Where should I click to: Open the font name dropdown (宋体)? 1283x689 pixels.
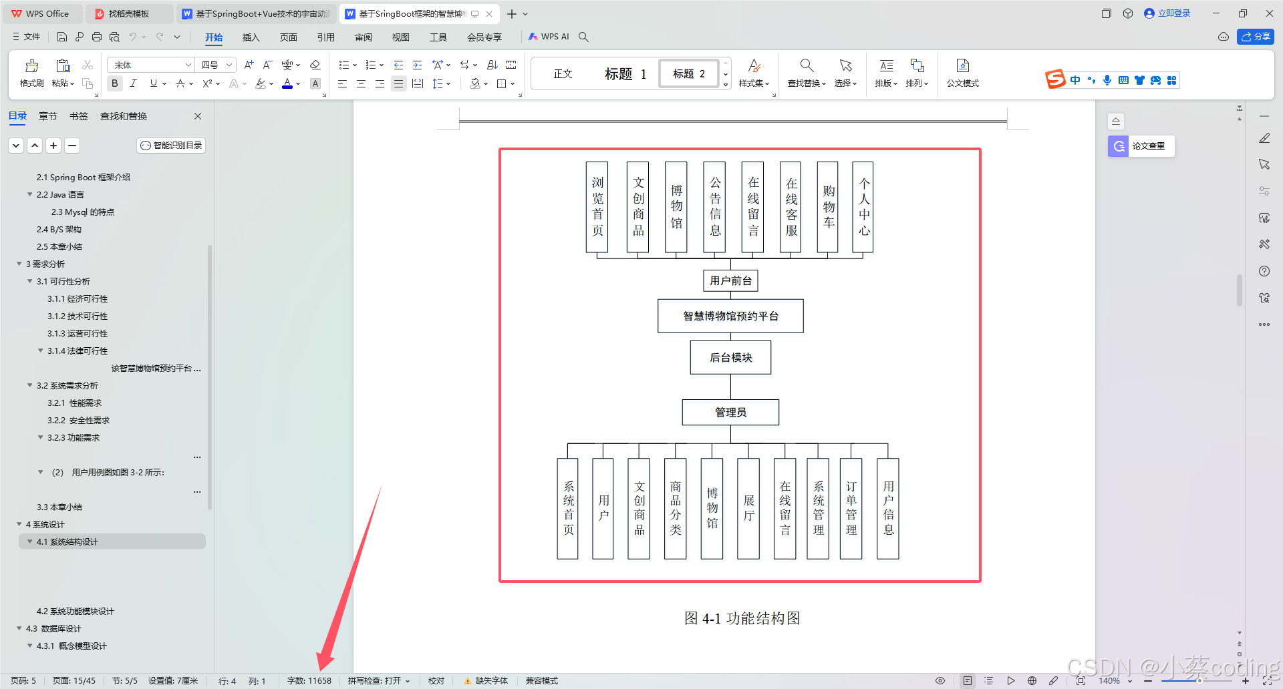(188, 65)
